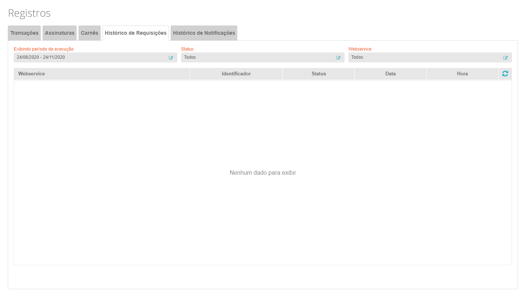Go to Histórico de Notificações tab
Viewport: 529px width, 297px height.
[x=204, y=33]
